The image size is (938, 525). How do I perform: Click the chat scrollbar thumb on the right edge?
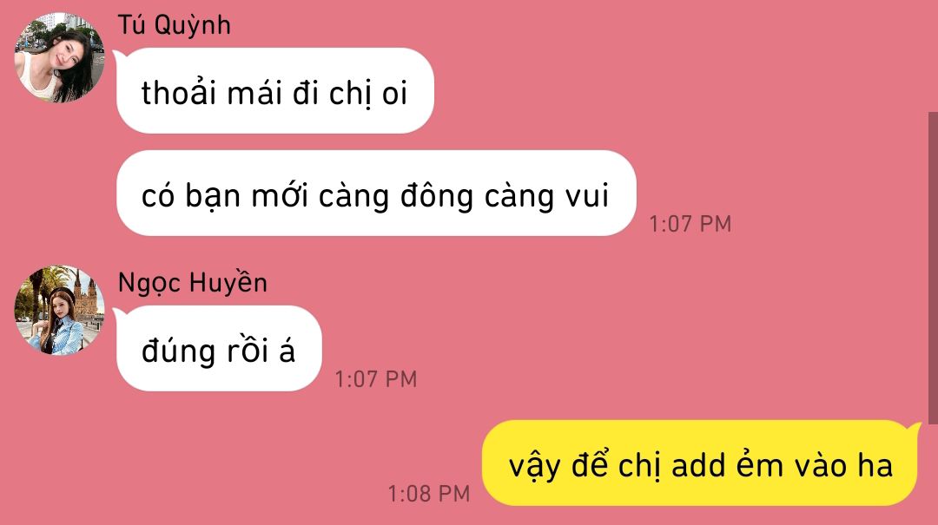[933, 268]
